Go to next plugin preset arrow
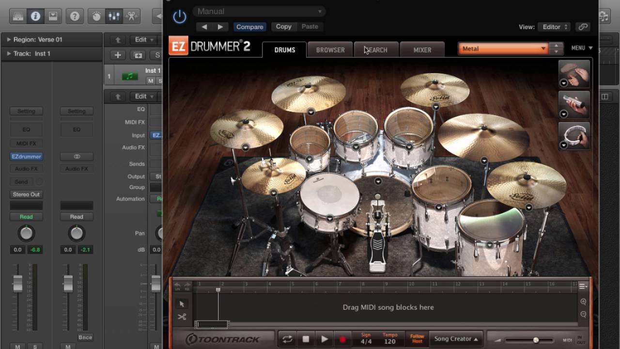 pos(220,27)
